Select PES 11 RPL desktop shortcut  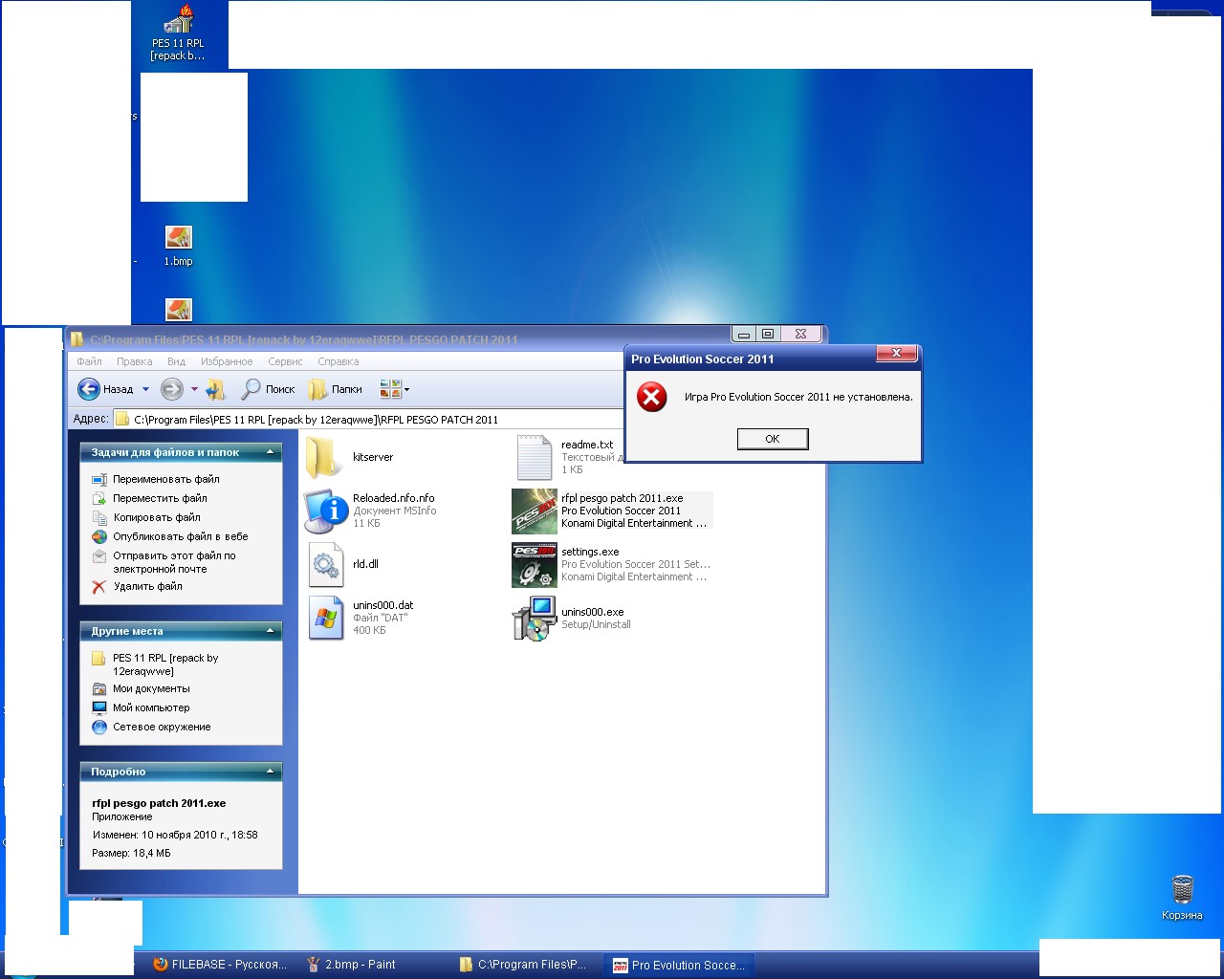(178, 34)
